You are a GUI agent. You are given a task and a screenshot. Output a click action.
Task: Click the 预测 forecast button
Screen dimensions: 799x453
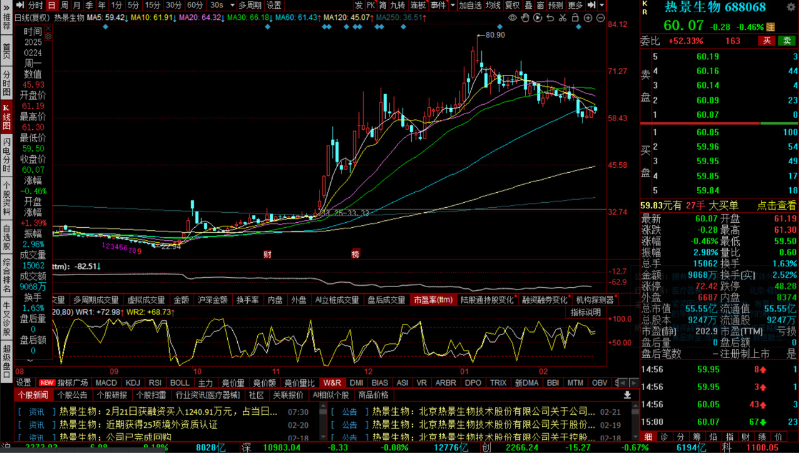(556, 5)
